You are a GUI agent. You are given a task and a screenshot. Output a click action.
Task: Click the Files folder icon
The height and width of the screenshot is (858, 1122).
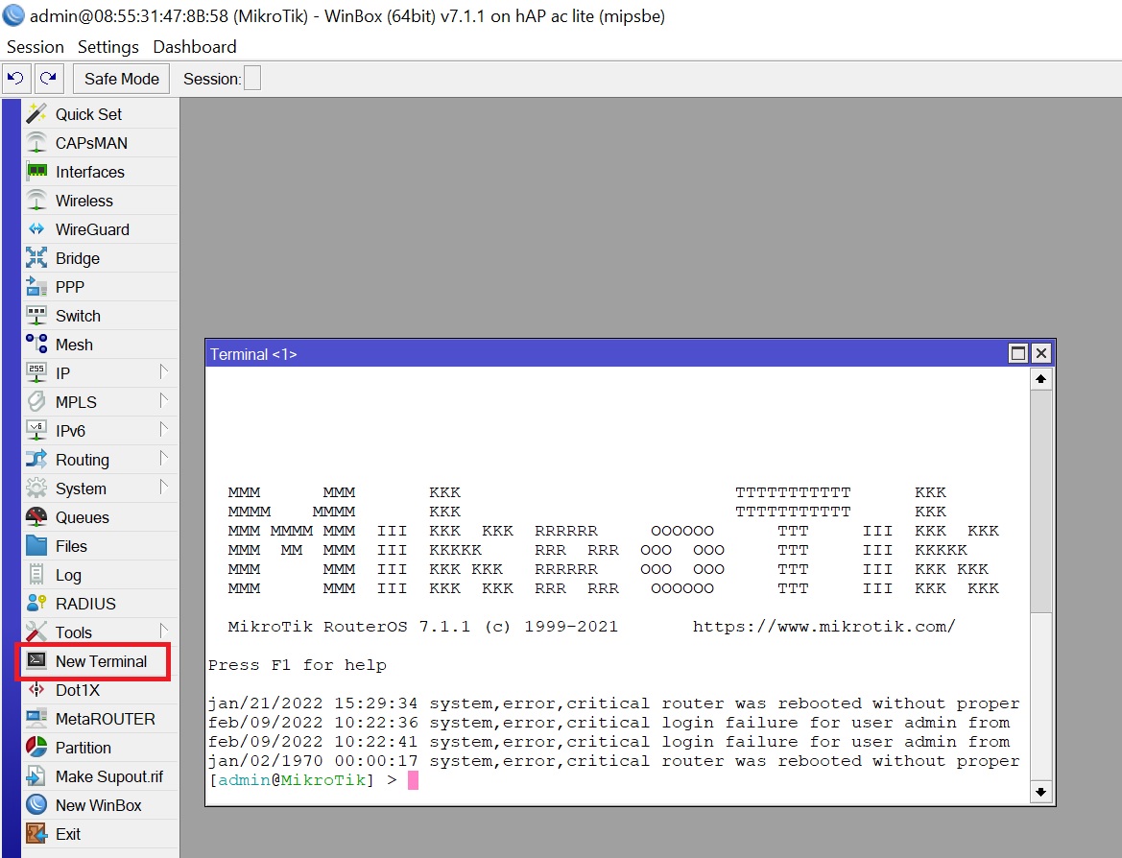pos(36,546)
